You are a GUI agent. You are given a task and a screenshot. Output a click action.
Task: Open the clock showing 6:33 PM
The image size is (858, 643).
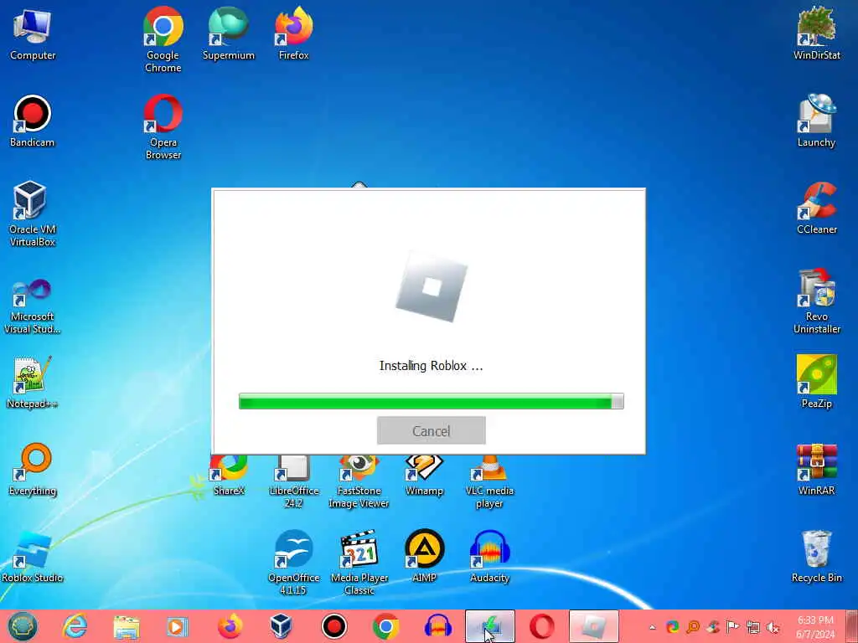point(815,626)
